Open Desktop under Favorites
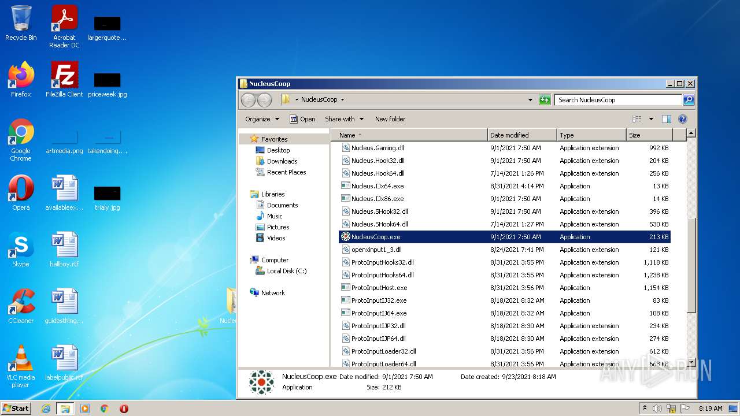 click(x=278, y=150)
